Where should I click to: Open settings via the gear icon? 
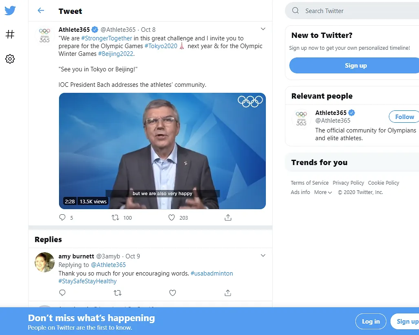pos(10,59)
